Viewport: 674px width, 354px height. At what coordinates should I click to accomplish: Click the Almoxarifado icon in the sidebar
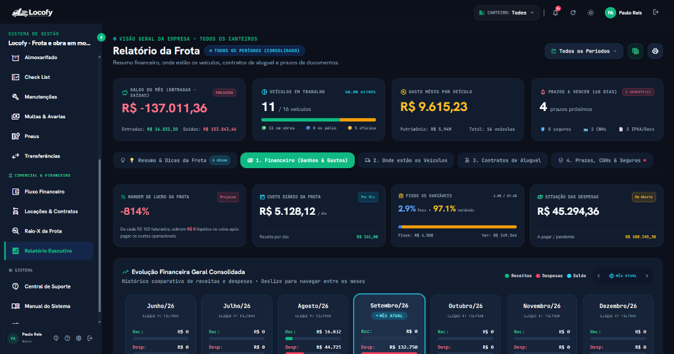tap(16, 58)
